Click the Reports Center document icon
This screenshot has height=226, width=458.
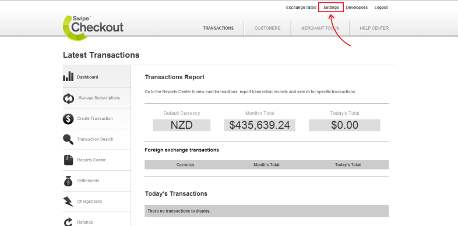(x=68, y=160)
